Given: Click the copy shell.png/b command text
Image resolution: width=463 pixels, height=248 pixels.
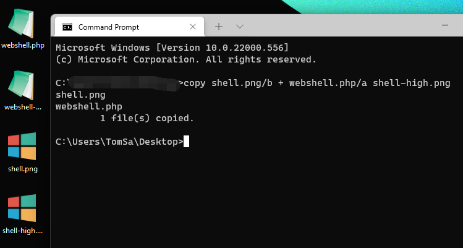Looking at the screenshot, I should (x=228, y=83).
